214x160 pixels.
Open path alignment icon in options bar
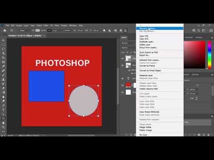(x=110, y=30)
